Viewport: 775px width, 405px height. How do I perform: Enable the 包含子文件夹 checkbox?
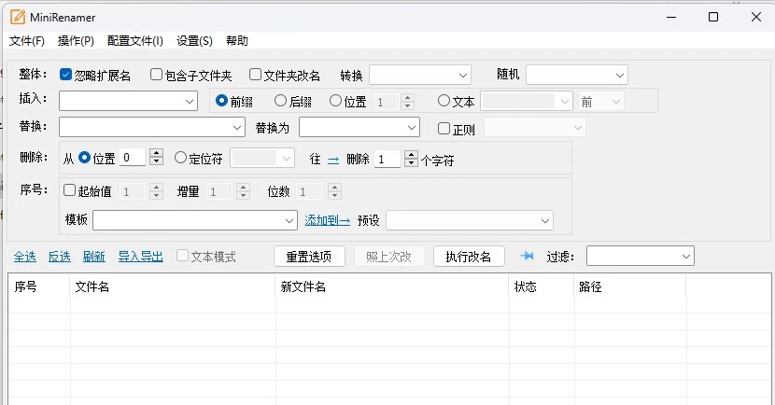point(156,75)
